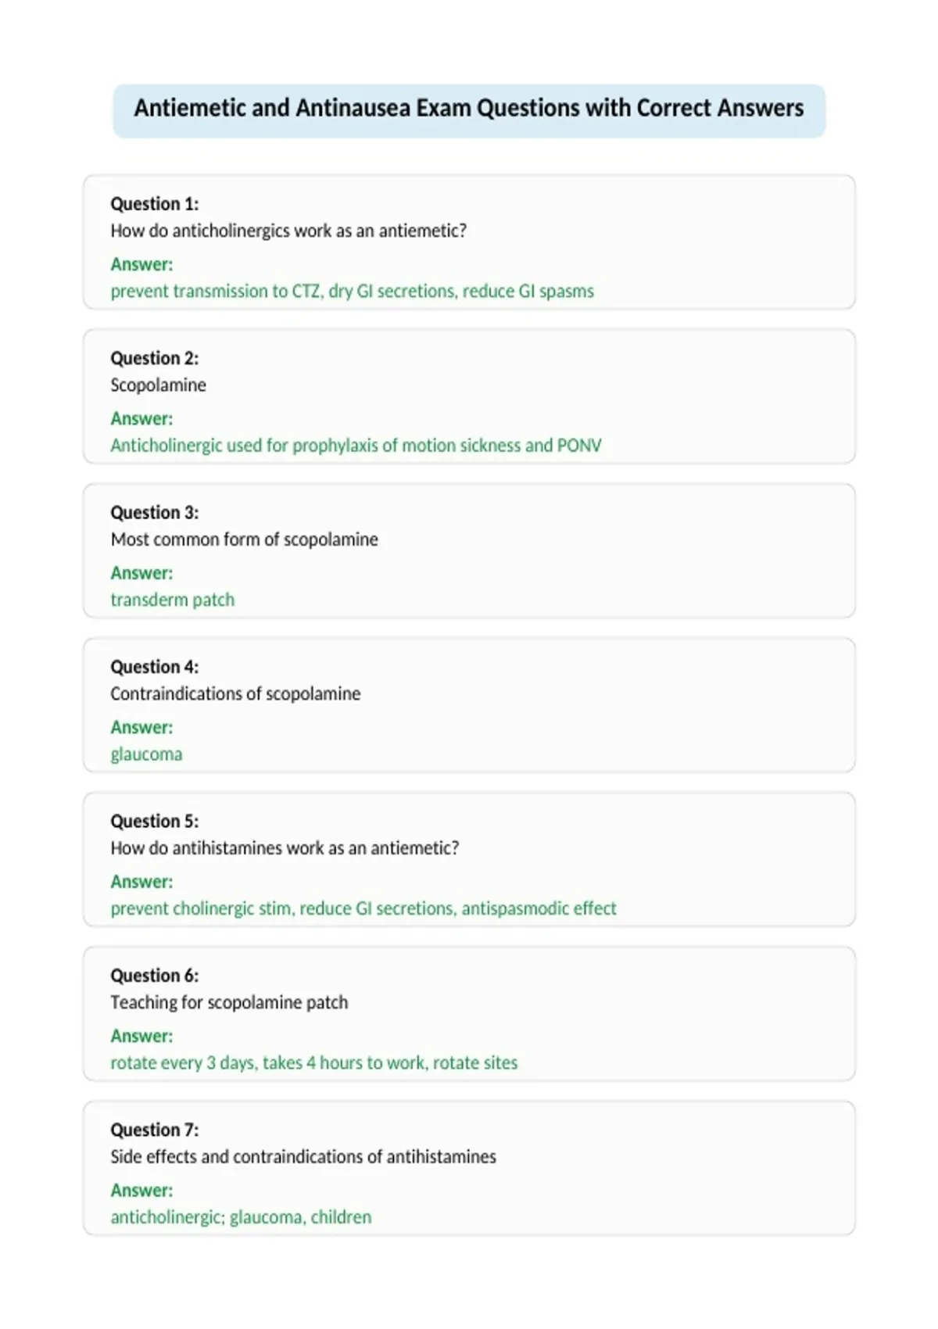Click the document title banner
938x1329 pixels.
coord(469,110)
